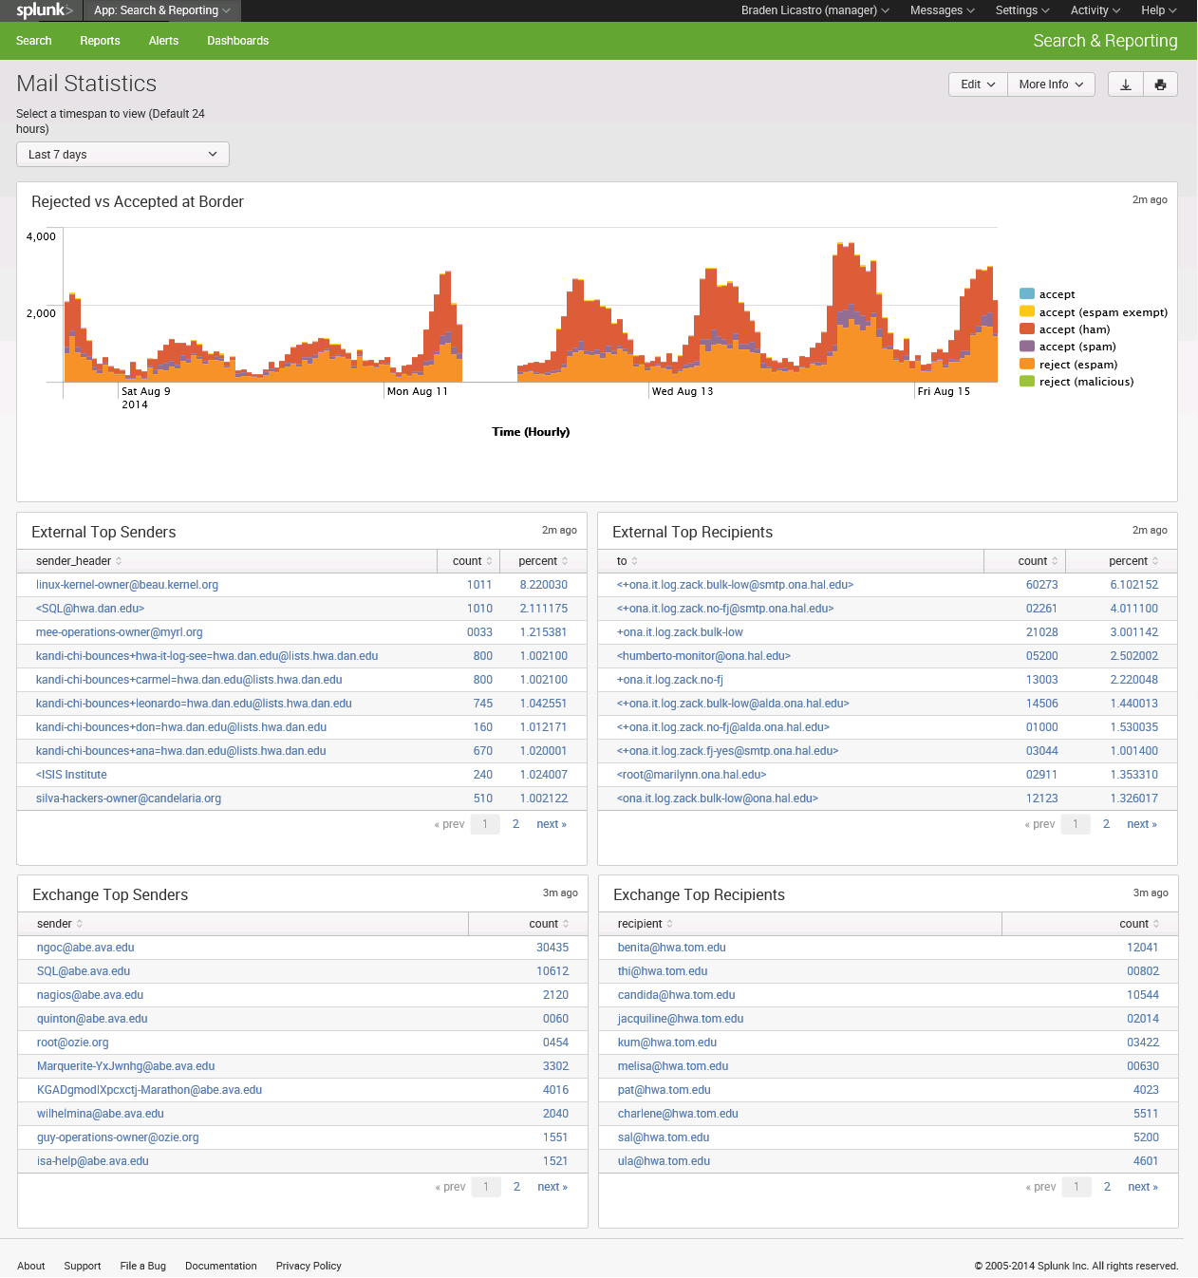Go to the Search tab
This screenshot has width=1198, height=1278.
point(33,41)
